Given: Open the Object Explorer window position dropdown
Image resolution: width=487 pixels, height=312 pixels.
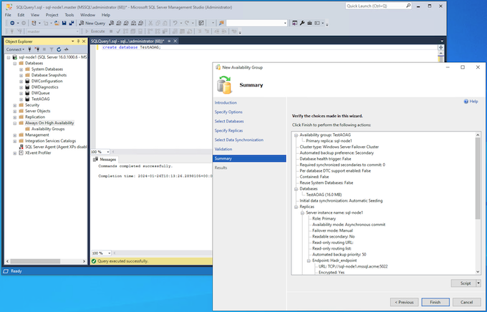Looking at the screenshot, I should point(72,42).
